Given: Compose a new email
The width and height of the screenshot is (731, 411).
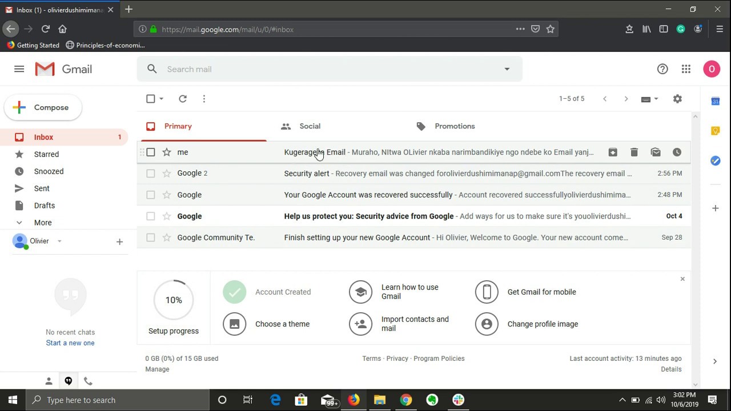Looking at the screenshot, I should 43,107.
